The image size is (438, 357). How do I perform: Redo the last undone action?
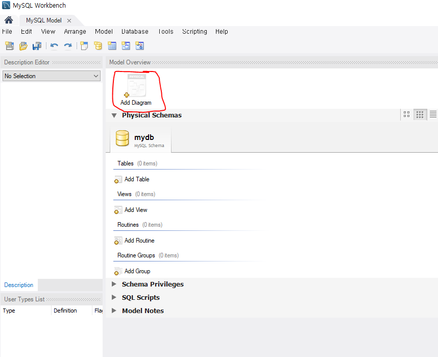[x=68, y=46]
